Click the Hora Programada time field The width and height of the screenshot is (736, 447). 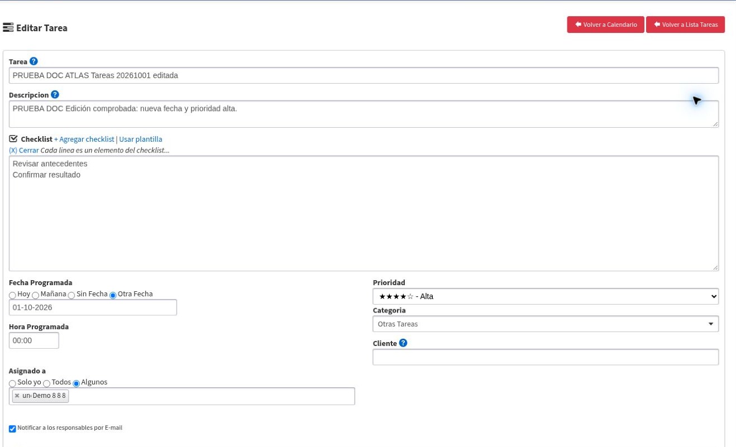[x=34, y=340]
